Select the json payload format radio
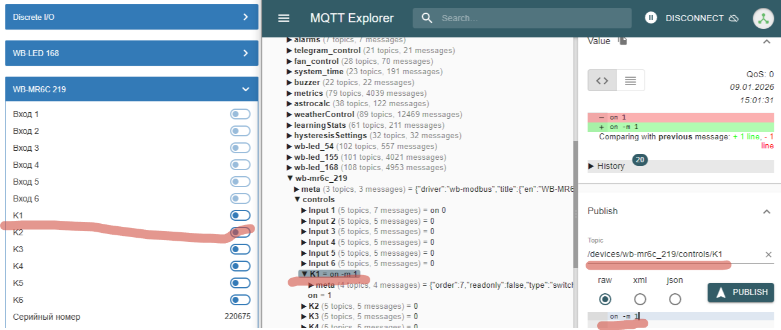 click(x=675, y=299)
